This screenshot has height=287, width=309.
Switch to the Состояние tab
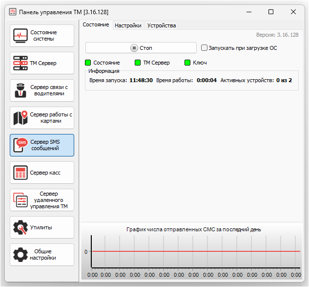tap(96, 24)
